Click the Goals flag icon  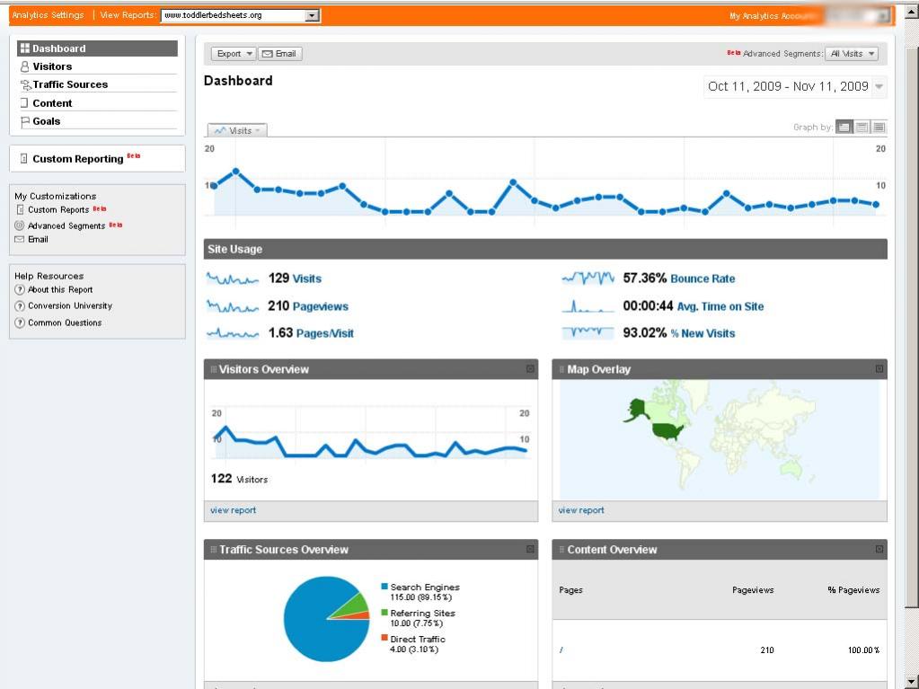24,121
